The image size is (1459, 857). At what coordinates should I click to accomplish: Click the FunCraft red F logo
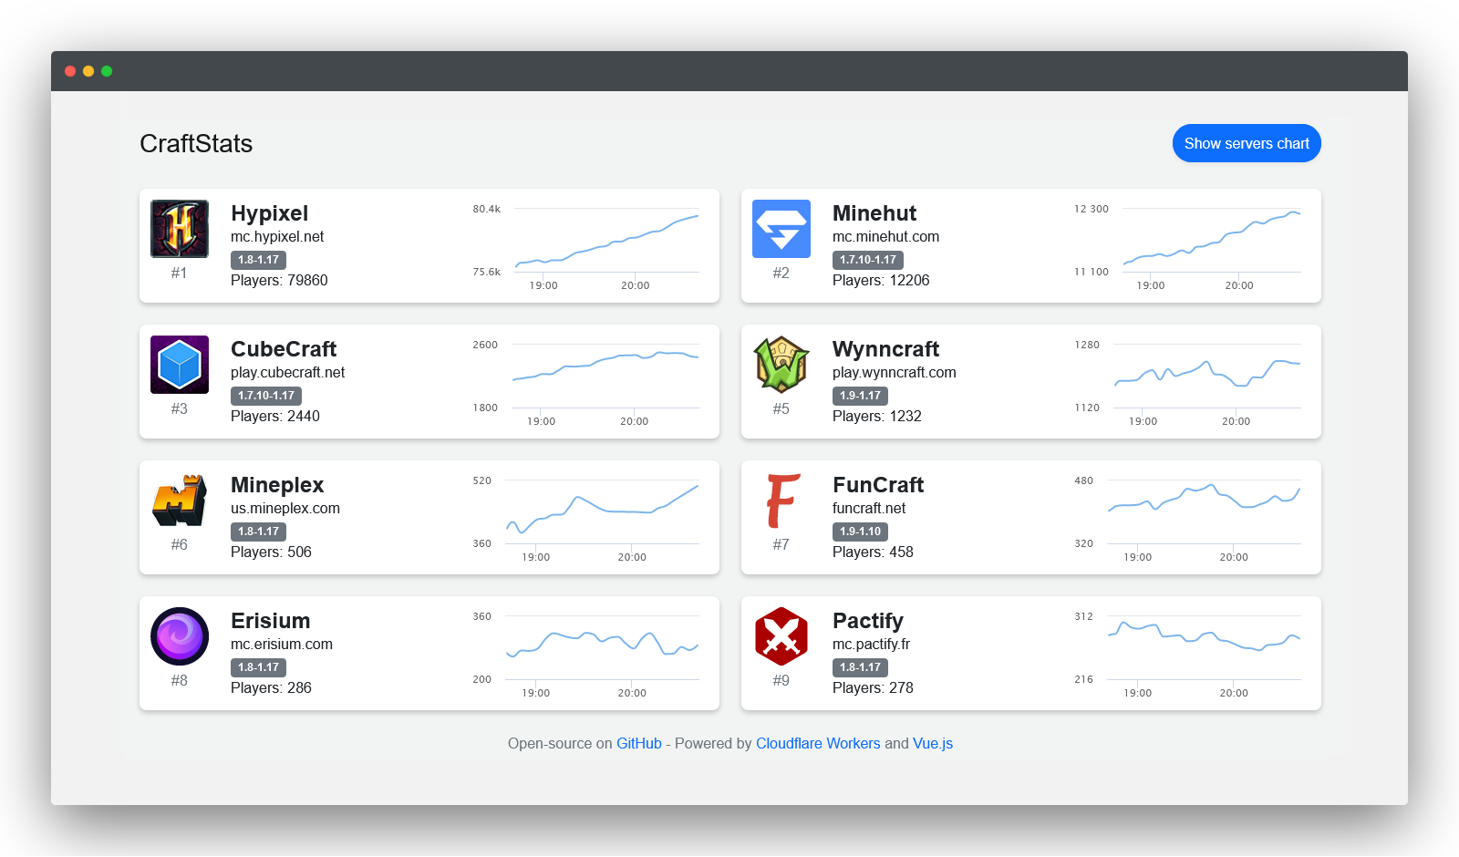pyautogui.click(x=781, y=501)
